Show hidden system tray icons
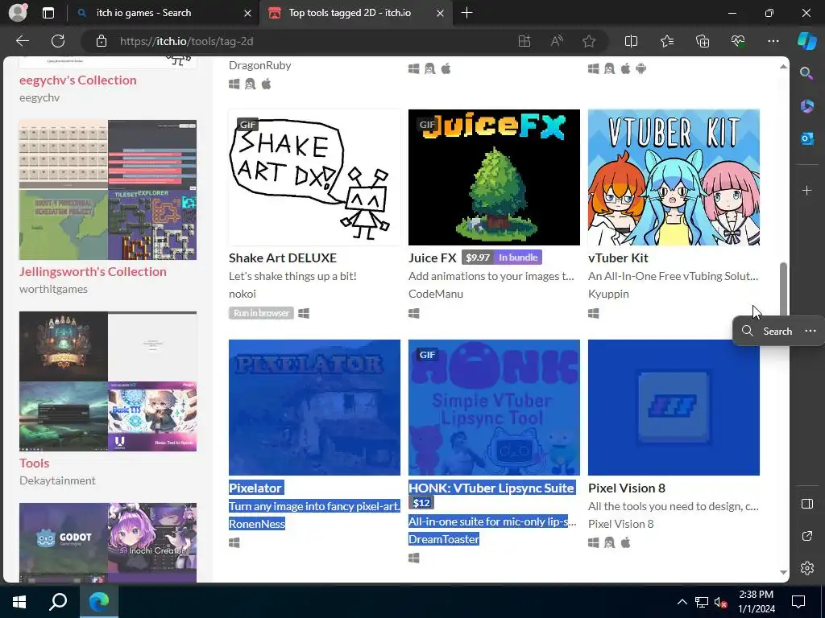 682,602
